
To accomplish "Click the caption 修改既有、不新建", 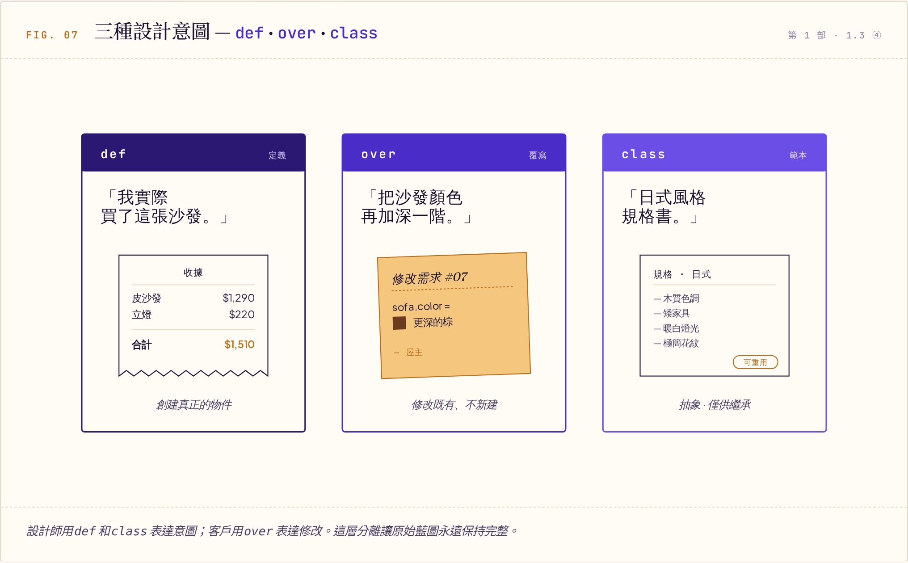I will point(454,405).
